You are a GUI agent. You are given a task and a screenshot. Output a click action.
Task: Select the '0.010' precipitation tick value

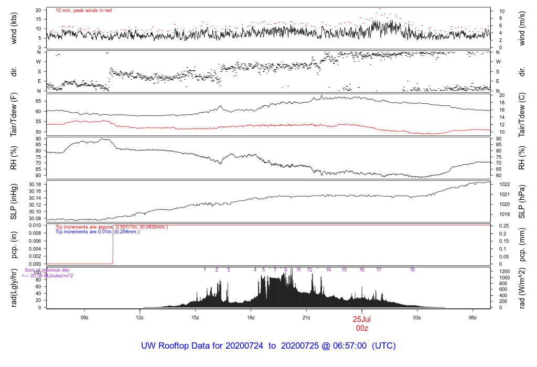(x=35, y=225)
